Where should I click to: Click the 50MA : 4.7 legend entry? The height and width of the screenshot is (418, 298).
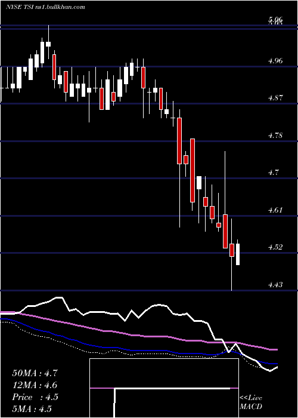[35, 373]
